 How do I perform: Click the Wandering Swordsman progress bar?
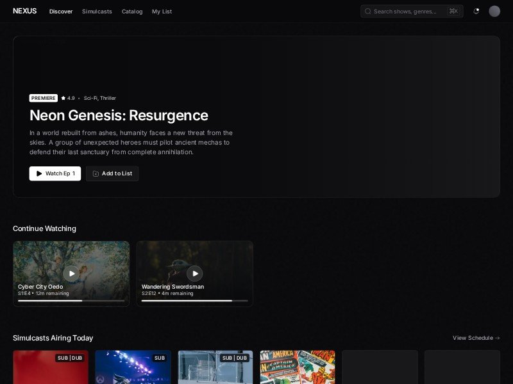point(194,300)
